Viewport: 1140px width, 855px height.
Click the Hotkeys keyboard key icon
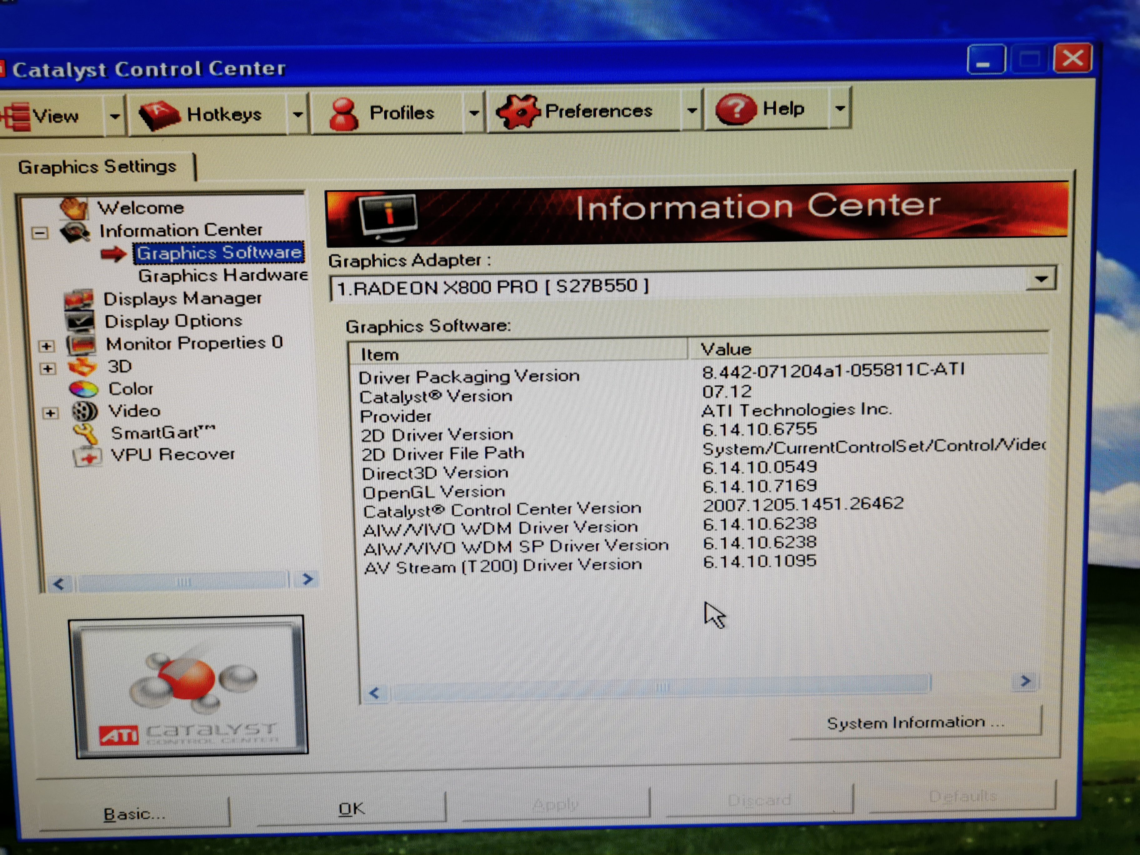[160, 114]
